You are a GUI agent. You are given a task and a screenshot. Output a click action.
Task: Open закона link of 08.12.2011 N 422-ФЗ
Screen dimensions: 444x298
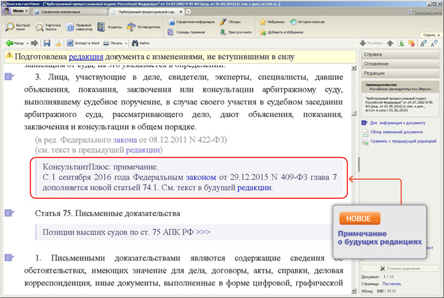coord(125,139)
